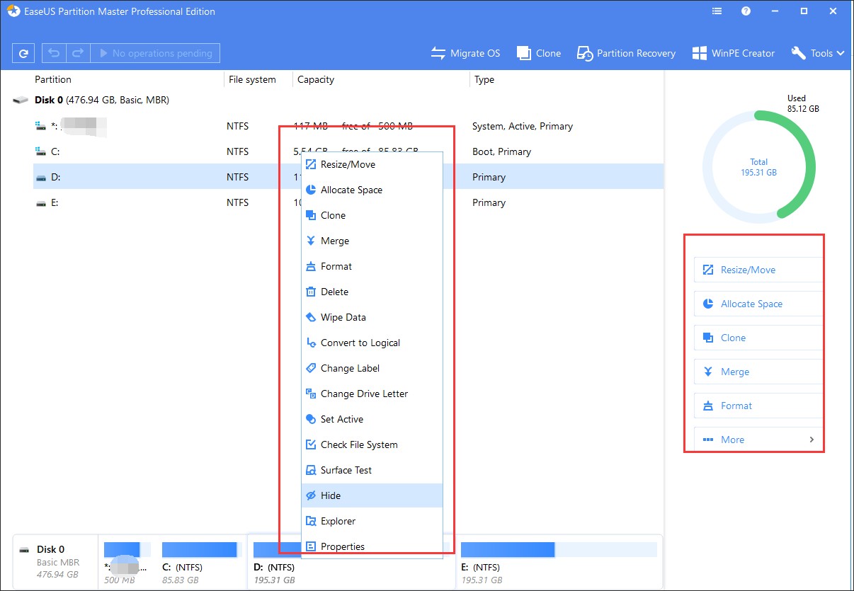854x591 pixels.
Task: Click the Redo arrow button
Action: 79,53
